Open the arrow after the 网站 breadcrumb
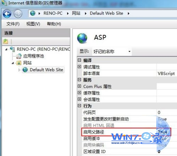The image size is (177, 156). (x=86, y=14)
